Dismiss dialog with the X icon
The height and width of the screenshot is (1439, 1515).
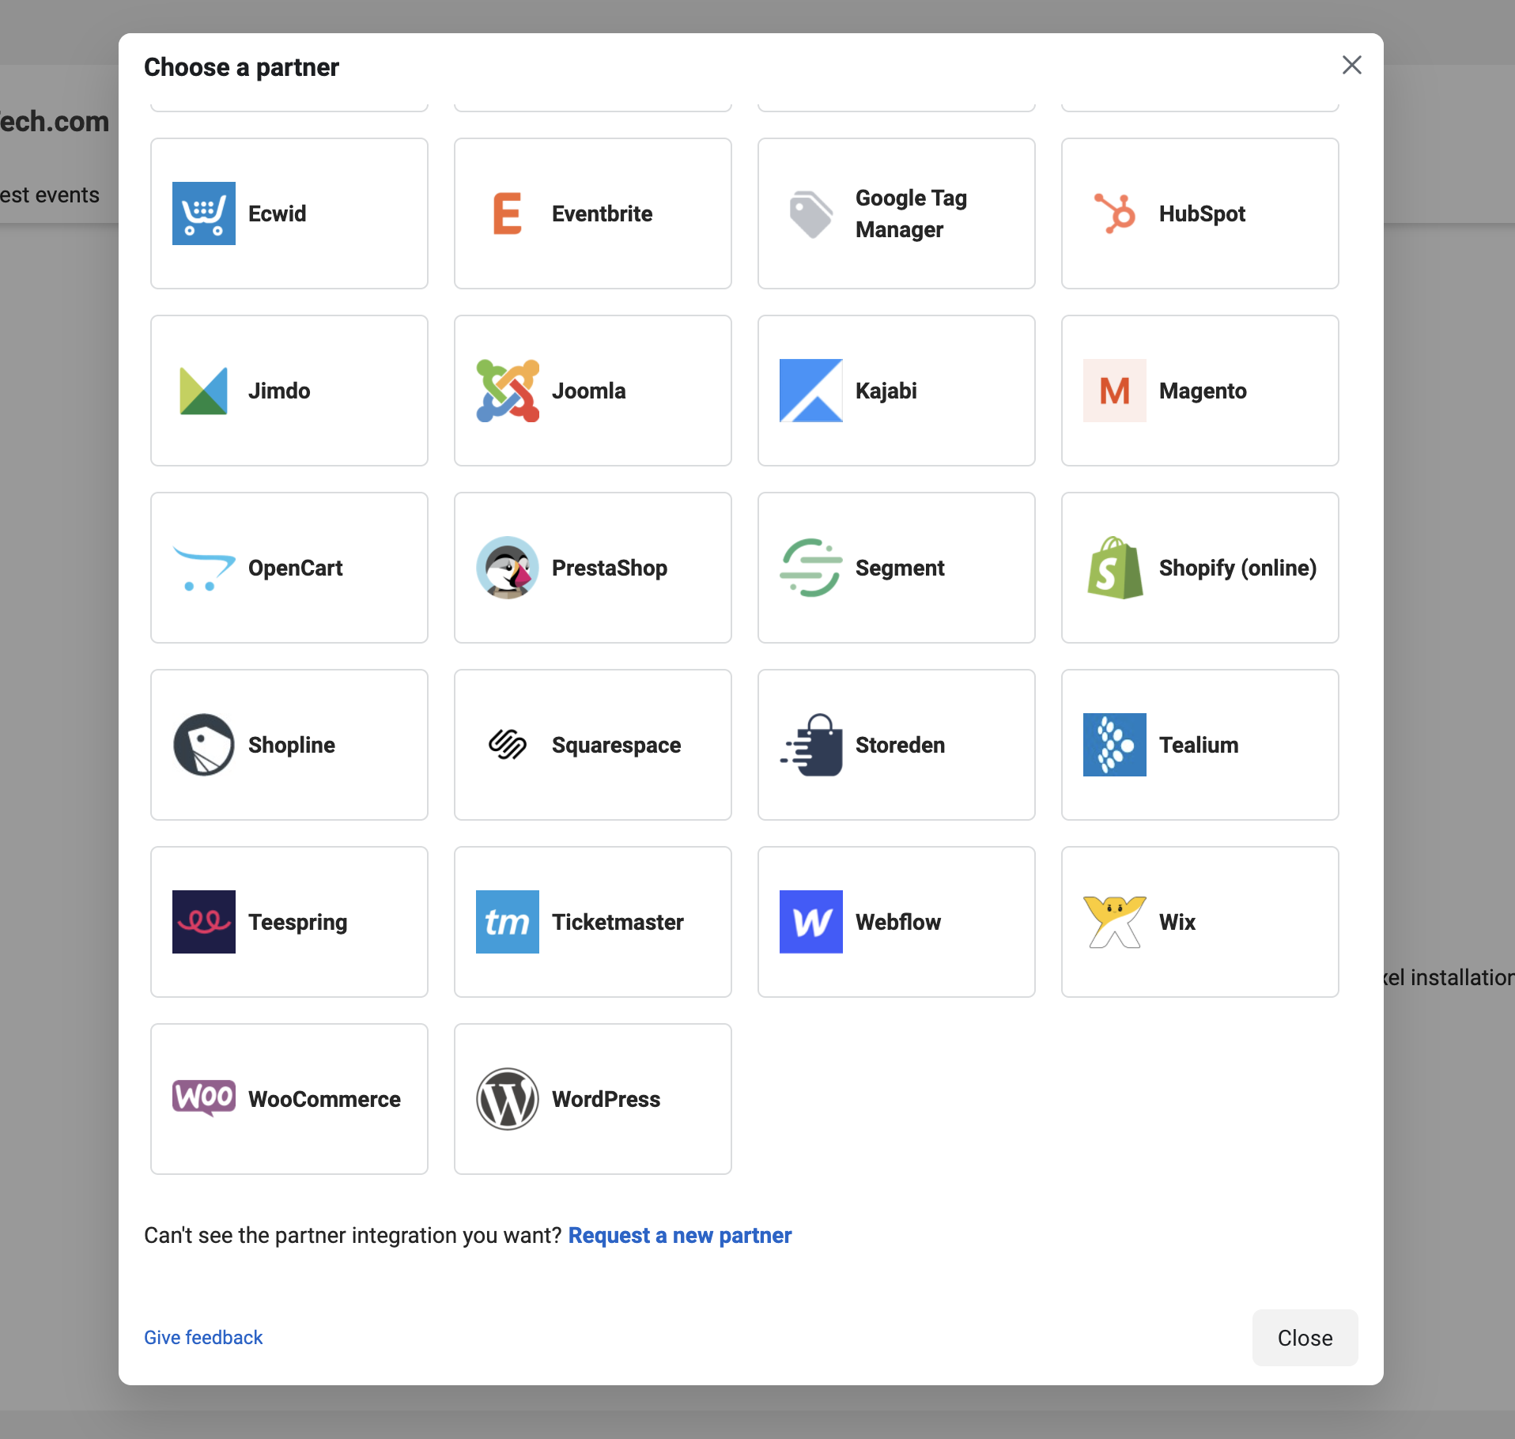click(x=1351, y=65)
